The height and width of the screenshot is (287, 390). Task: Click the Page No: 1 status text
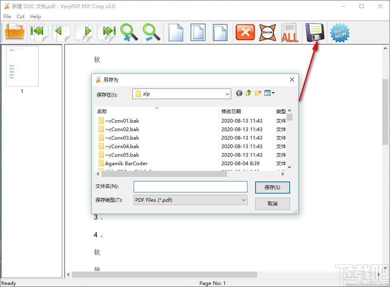(x=212, y=283)
